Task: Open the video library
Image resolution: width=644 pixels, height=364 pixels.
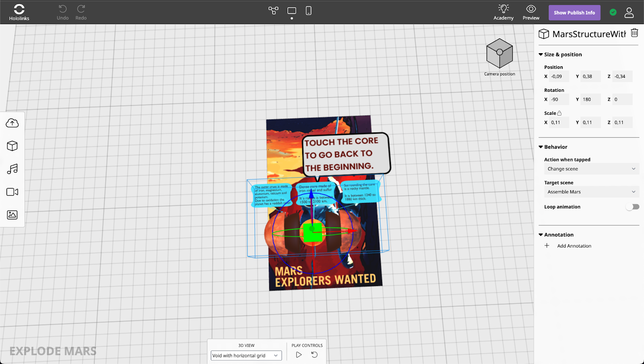Action: tap(12, 192)
